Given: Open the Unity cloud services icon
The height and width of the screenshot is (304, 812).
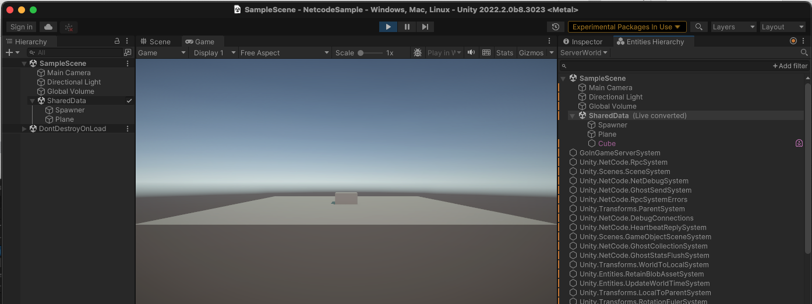Looking at the screenshot, I should pos(48,27).
